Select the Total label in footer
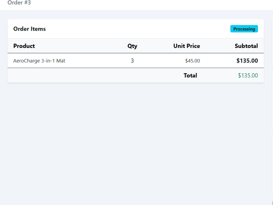 tap(190, 75)
